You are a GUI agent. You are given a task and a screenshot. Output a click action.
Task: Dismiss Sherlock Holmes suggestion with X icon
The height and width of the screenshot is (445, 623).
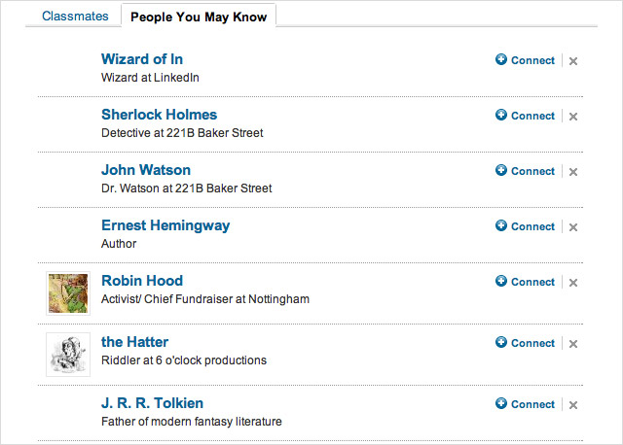573,117
